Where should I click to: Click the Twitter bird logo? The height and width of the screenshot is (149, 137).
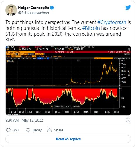click(128, 8)
